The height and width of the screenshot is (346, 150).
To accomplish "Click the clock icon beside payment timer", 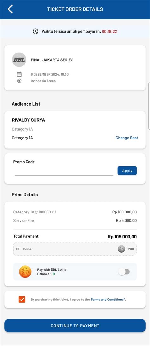I will [35, 31].
